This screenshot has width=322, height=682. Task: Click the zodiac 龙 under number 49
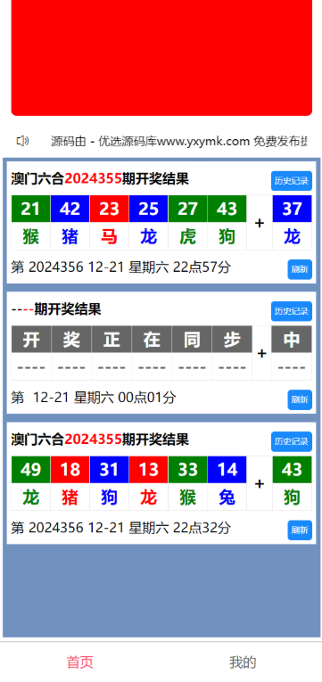click(31, 497)
